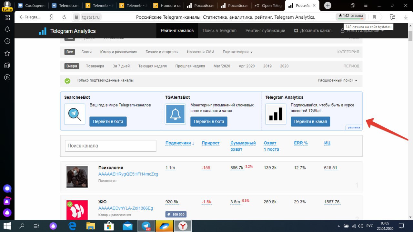This screenshot has width=413, height=232.
Task: Open Поиск в Telegram nav item
Action: (x=219, y=31)
